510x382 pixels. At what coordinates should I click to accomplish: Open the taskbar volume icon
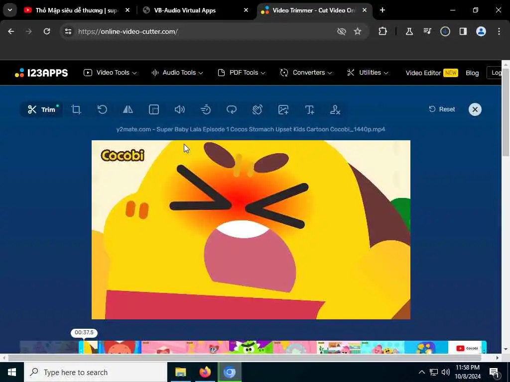click(x=446, y=372)
